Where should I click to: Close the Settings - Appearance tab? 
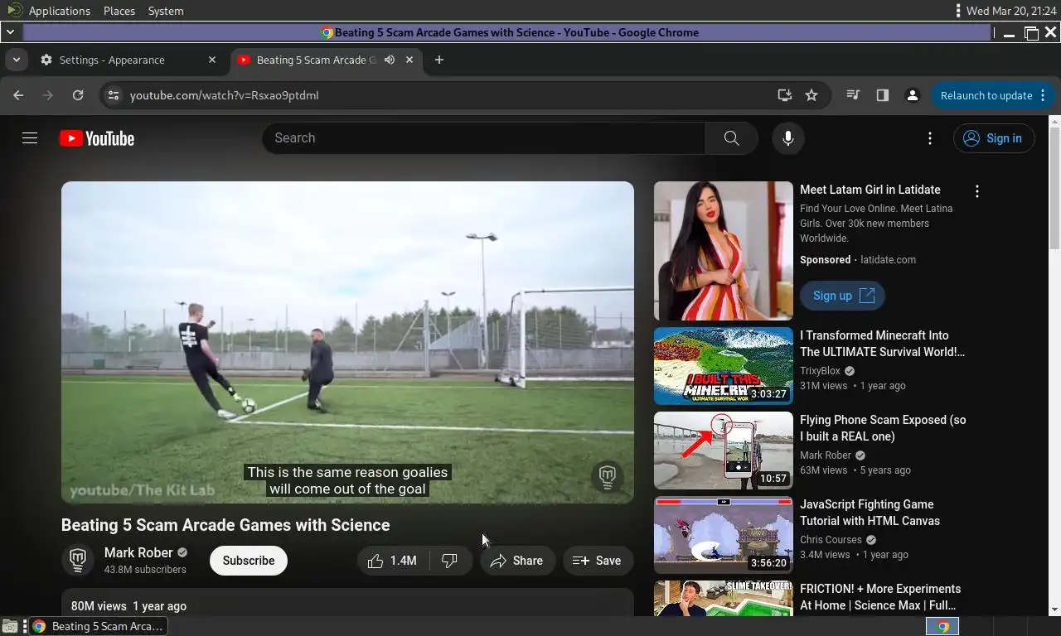212,60
